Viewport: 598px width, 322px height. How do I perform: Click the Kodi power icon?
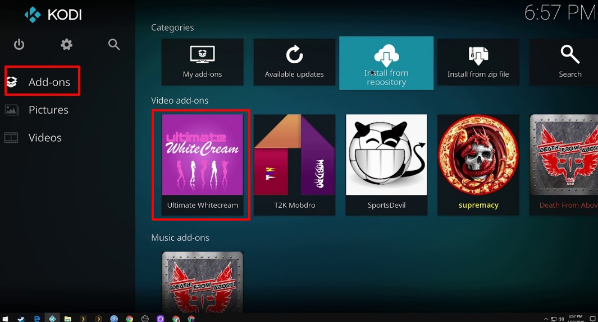tap(19, 44)
